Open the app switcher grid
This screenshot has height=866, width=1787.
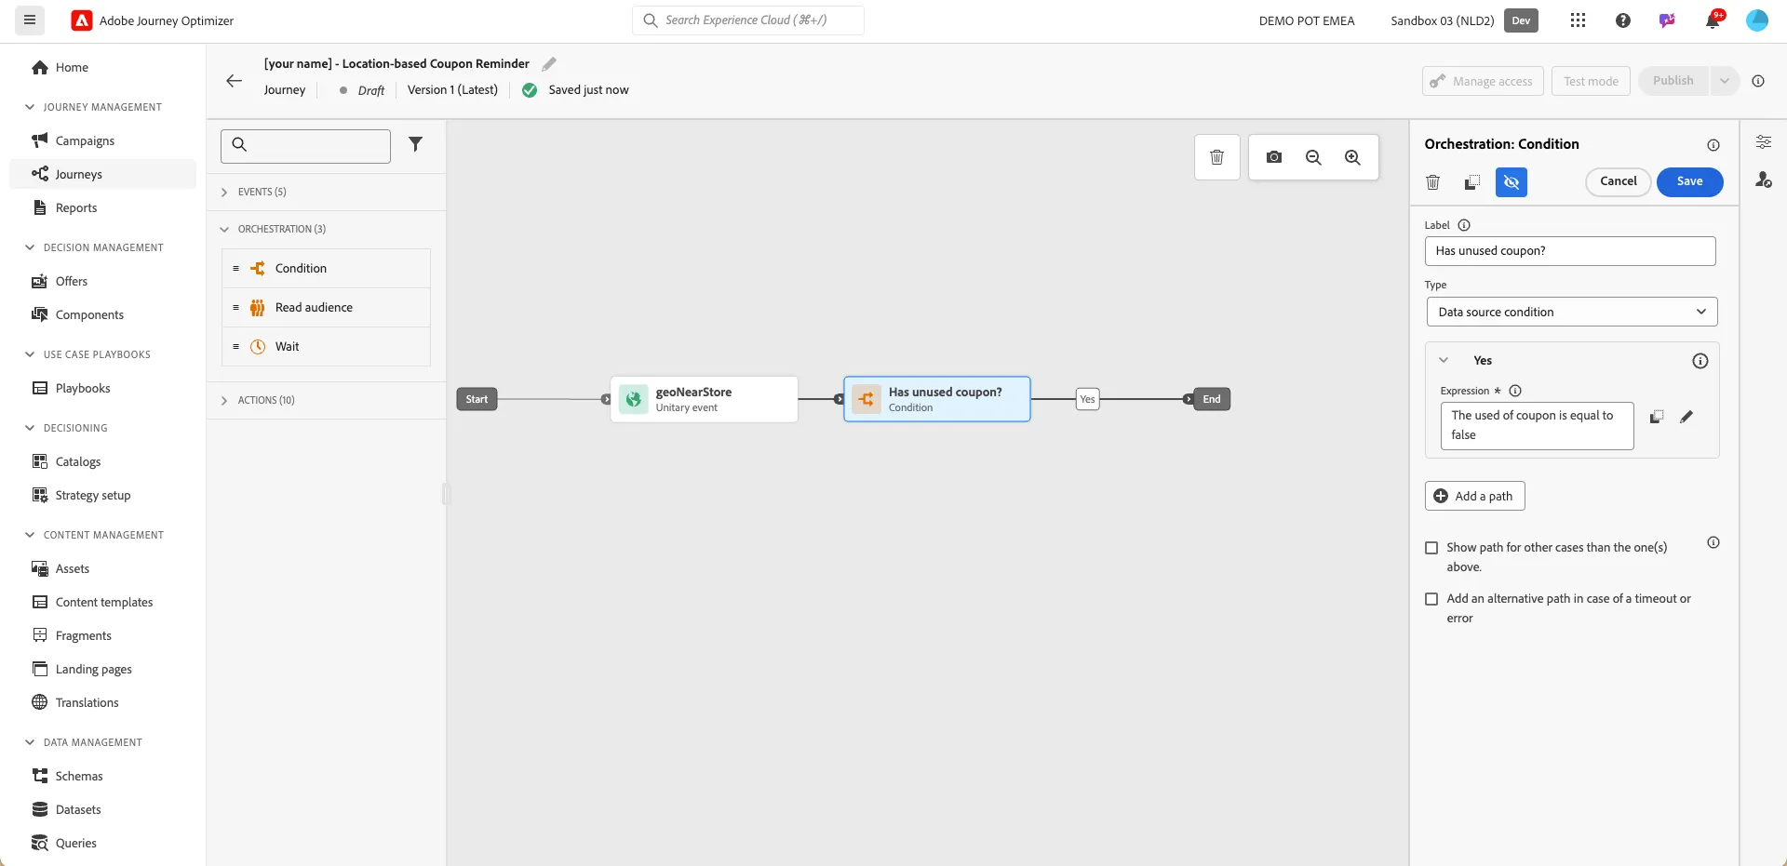tap(1578, 20)
